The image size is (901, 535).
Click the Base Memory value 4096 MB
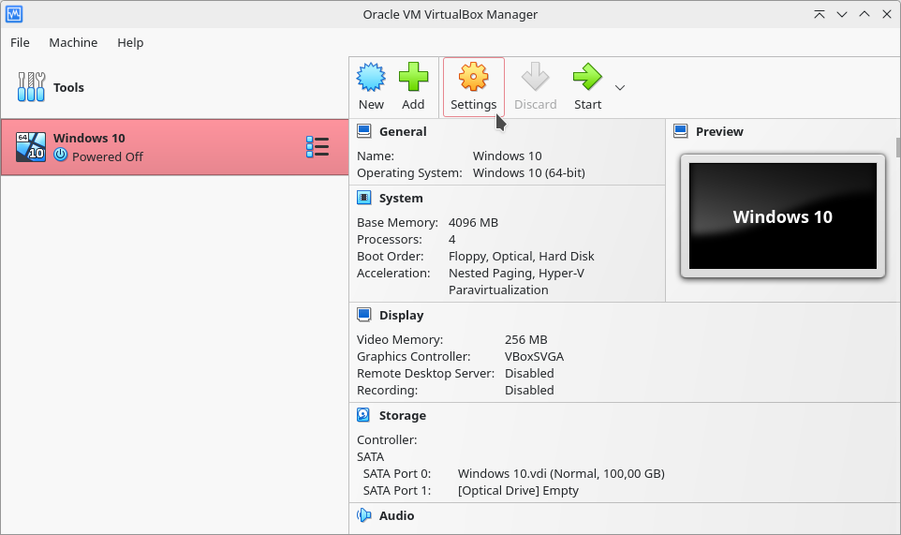pyautogui.click(x=473, y=222)
